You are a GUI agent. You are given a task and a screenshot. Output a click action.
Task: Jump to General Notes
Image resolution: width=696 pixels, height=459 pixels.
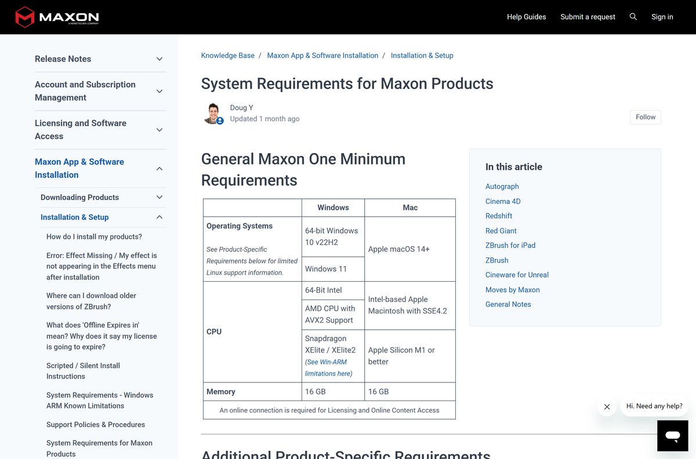[508, 304]
